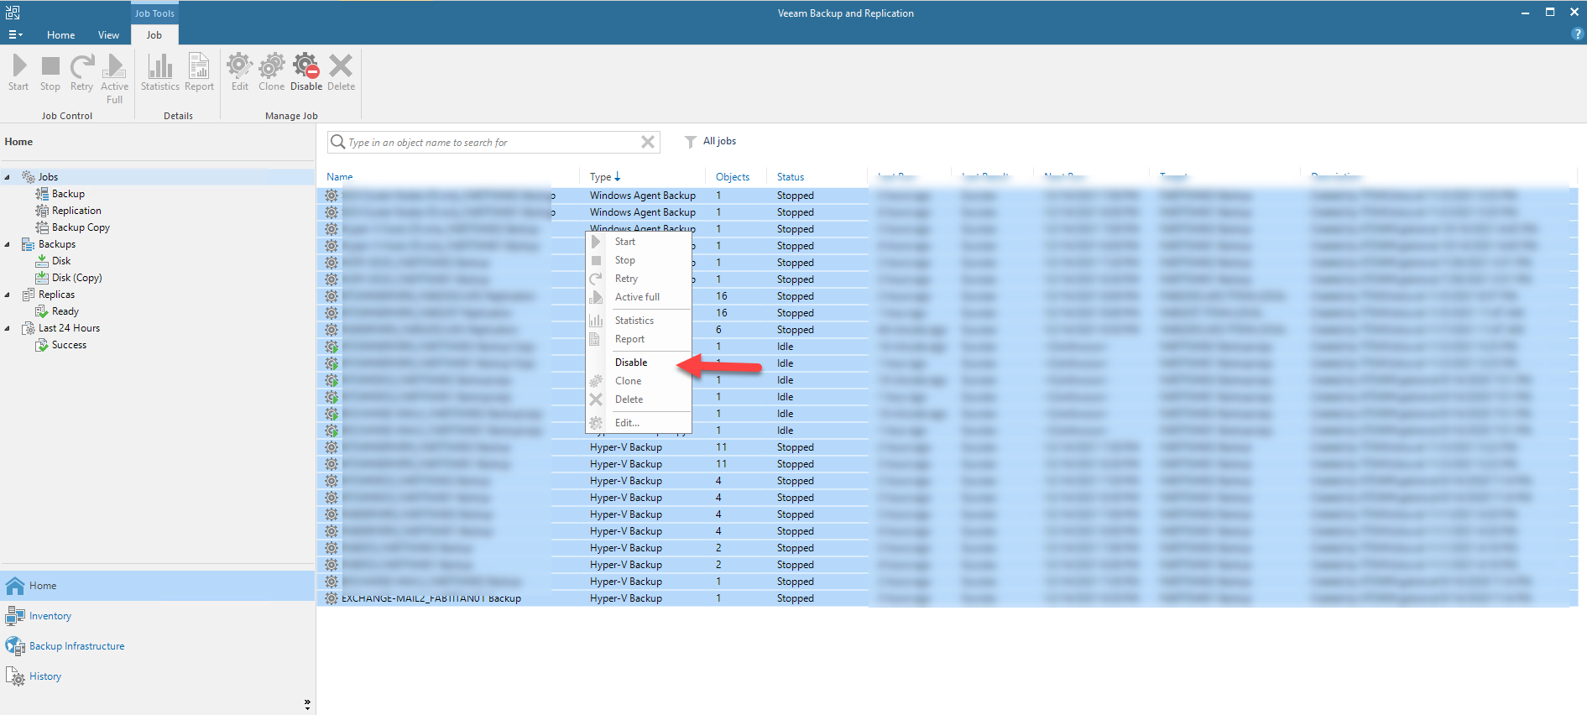Open the help question mark icon
The width and height of the screenshot is (1587, 715).
coord(1577,34)
